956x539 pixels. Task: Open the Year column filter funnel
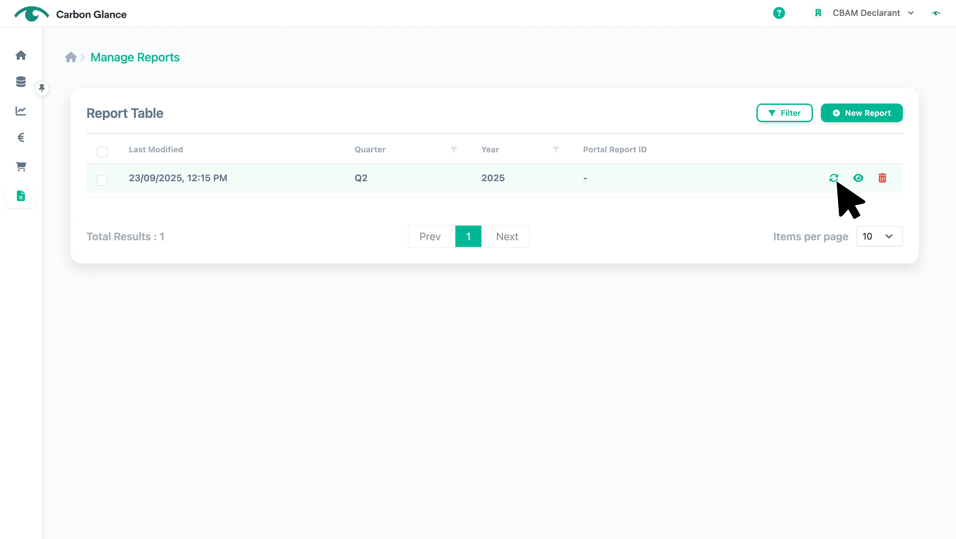555,149
